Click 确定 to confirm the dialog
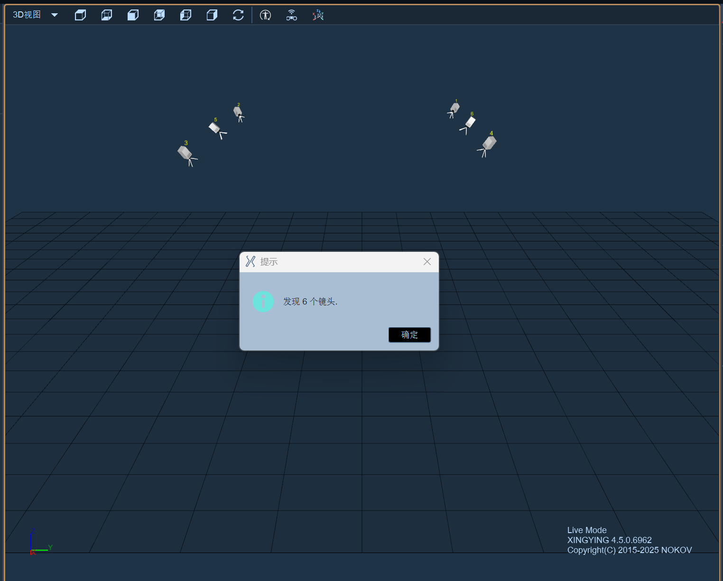 click(x=409, y=335)
